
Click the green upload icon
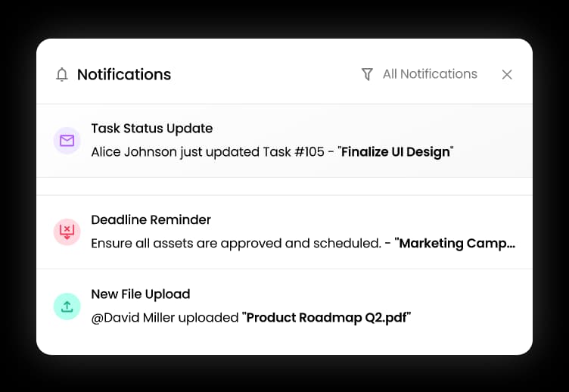coord(67,306)
